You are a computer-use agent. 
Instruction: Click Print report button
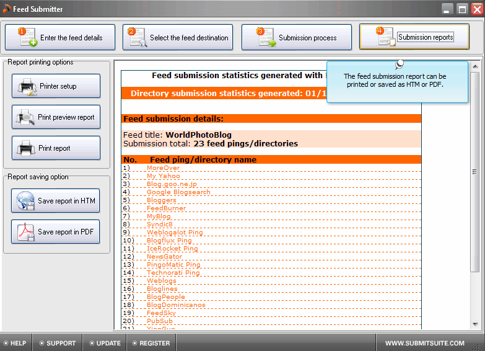[56, 148]
